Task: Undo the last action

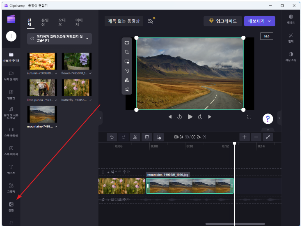Action: 112,137
